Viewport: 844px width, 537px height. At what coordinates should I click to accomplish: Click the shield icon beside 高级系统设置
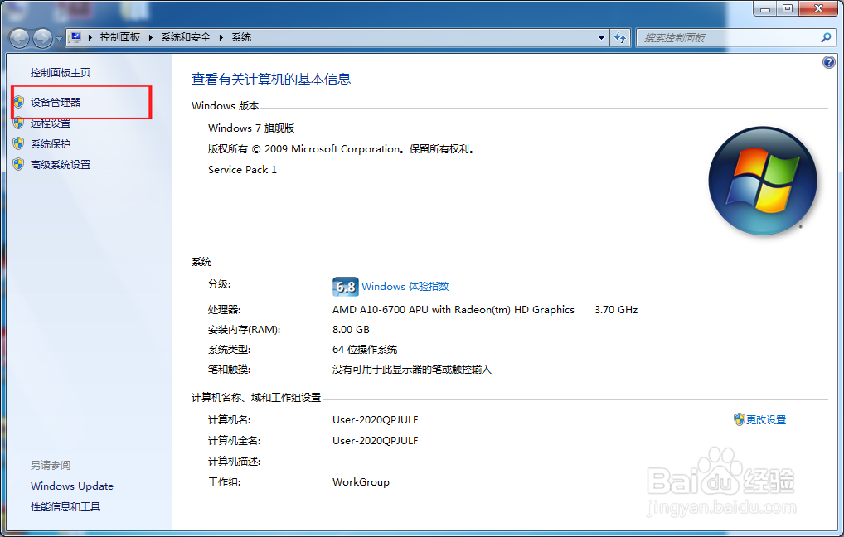(x=19, y=165)
